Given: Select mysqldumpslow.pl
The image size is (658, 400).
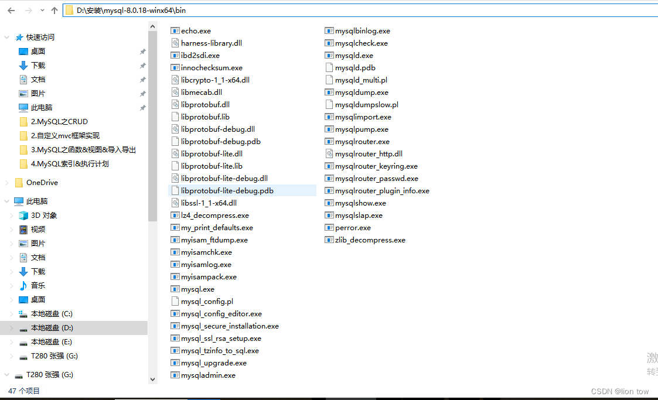Looking at the screenshot, I should pyautogui.click(x=367, y=104).
